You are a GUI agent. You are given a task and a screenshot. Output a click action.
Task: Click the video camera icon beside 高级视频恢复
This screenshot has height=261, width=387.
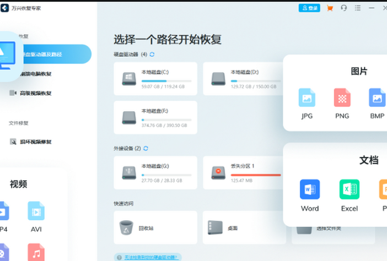(x=13, y=93)
